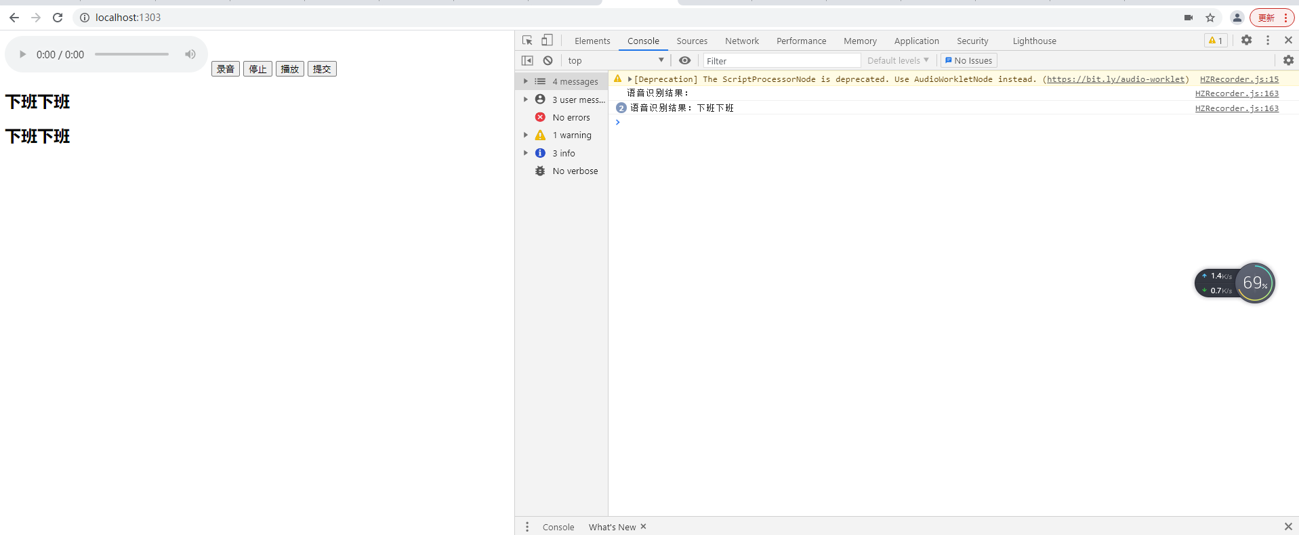
Task: Switch to the Console tab
Action: coord(643,41)
